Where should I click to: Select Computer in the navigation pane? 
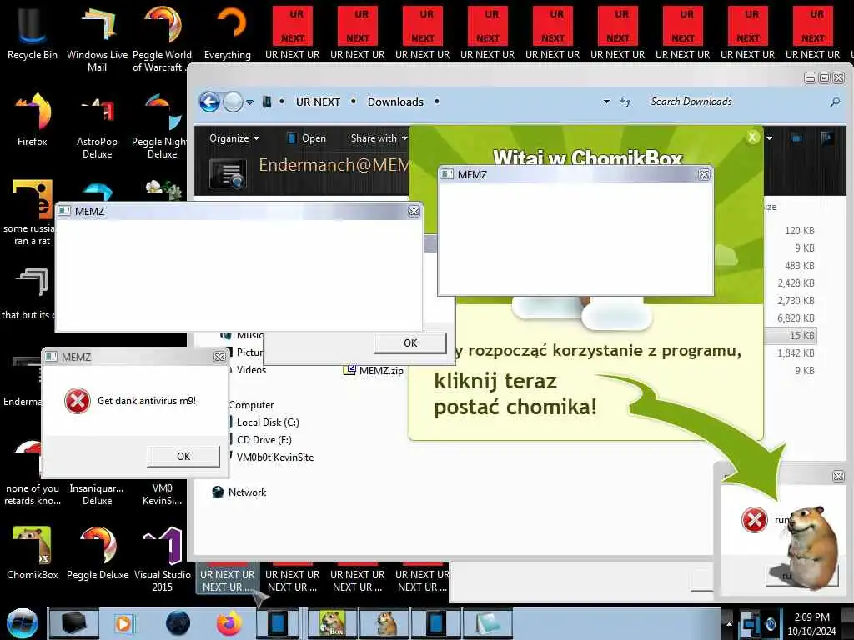pos(251,405)
